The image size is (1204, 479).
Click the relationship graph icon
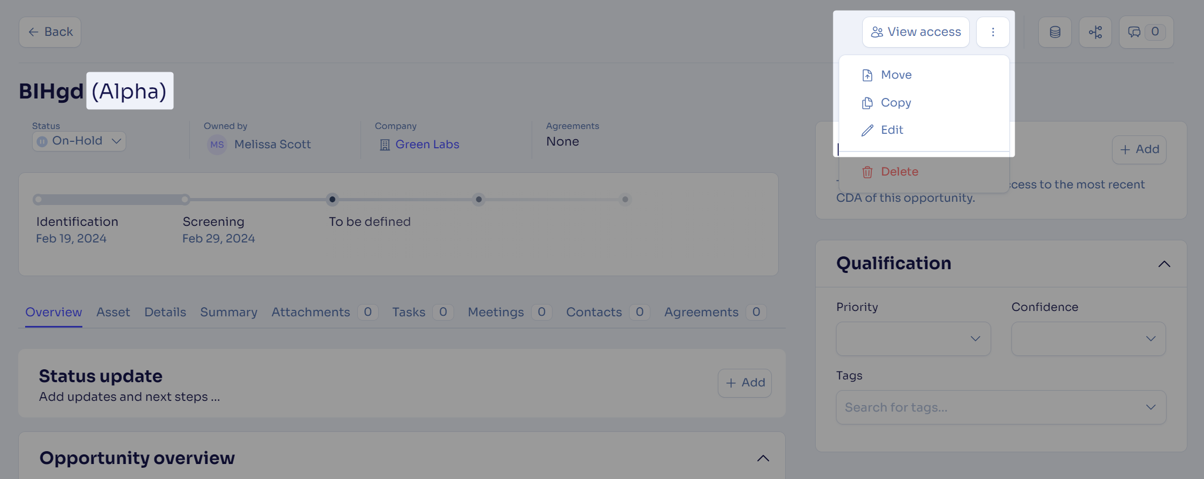coord(1095,32)
